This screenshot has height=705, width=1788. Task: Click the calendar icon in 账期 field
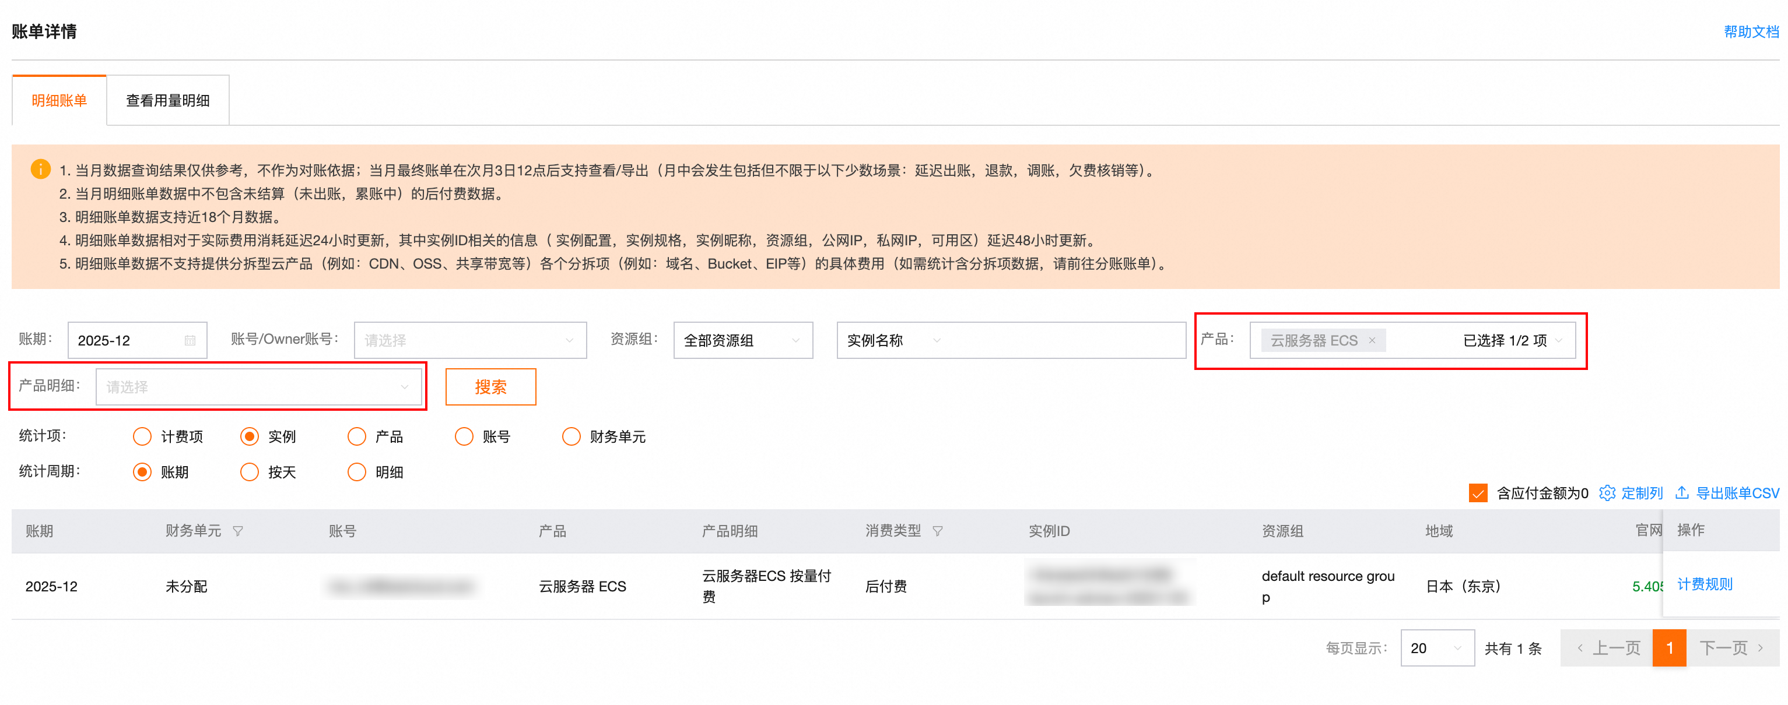[x=190, y=340]
